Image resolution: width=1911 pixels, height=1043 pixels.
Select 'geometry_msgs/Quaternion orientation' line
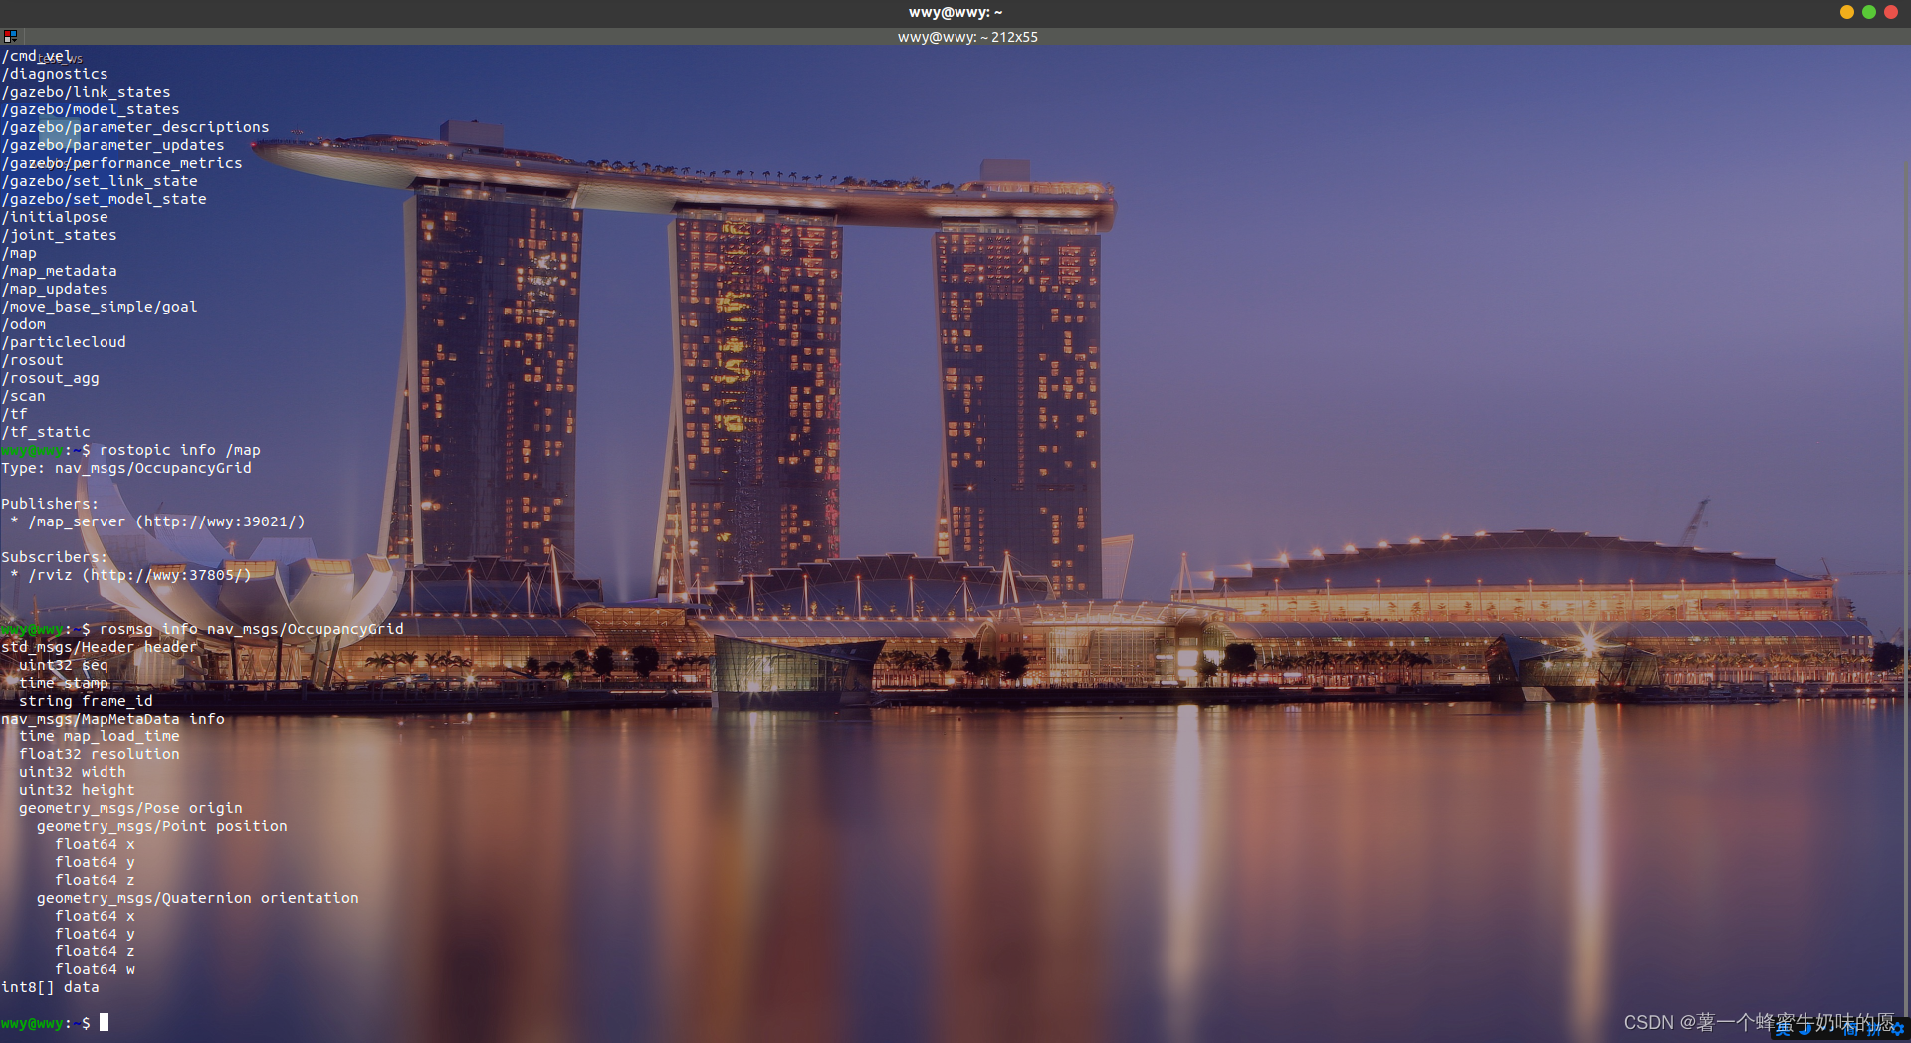click(x=198, y=898)
